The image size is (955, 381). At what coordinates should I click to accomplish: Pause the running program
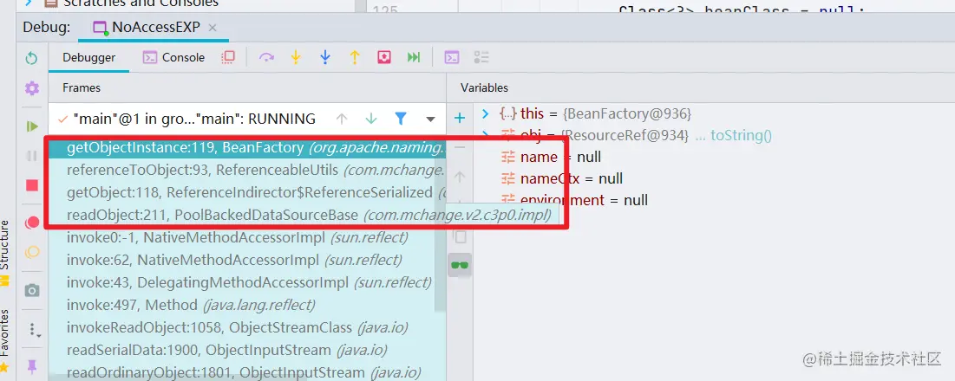(x=32, y=156)
